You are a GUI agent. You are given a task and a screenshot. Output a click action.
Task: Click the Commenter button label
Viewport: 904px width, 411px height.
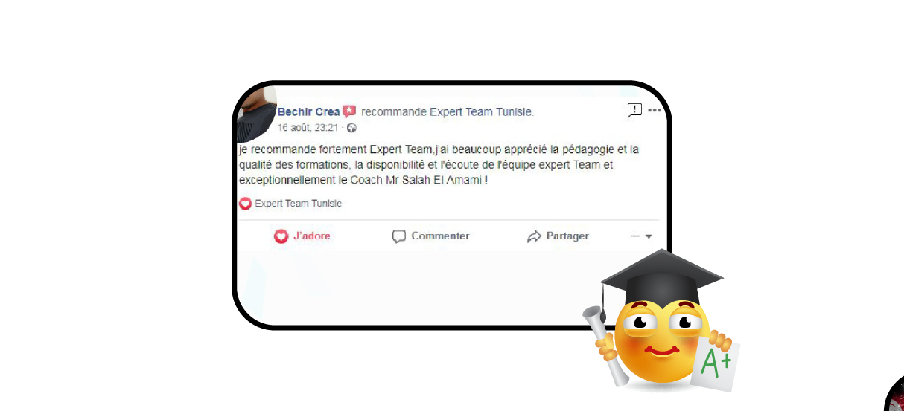[x=440, y=236]
